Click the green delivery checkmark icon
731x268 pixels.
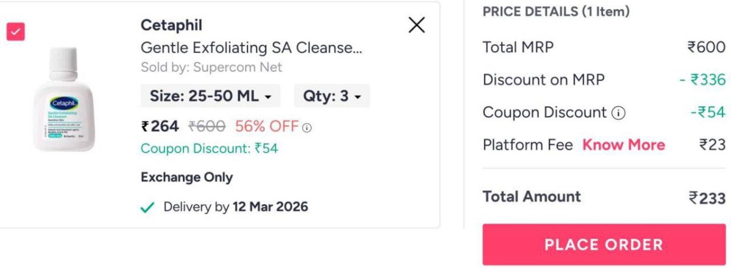click(147, 208)
